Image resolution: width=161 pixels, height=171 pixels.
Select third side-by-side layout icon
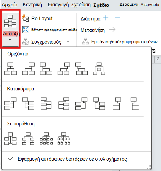click(46, 139)
